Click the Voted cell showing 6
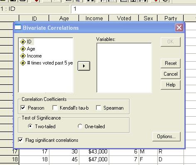196x165 pixels. coord(124,152)
